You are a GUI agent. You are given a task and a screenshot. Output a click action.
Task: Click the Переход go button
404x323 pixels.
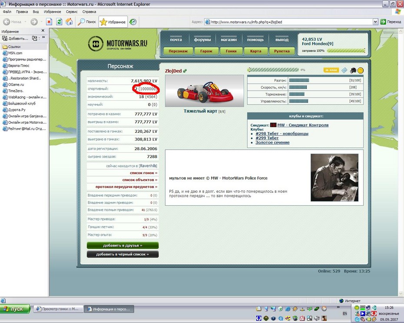391,22
